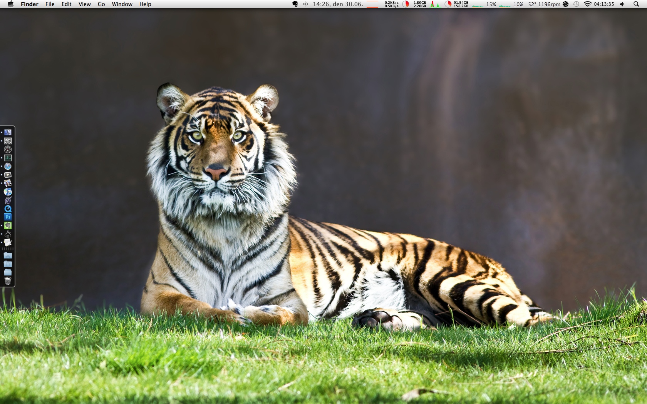Open System Preferences from the Dock
647x404 pixels.
coord(8,141)
